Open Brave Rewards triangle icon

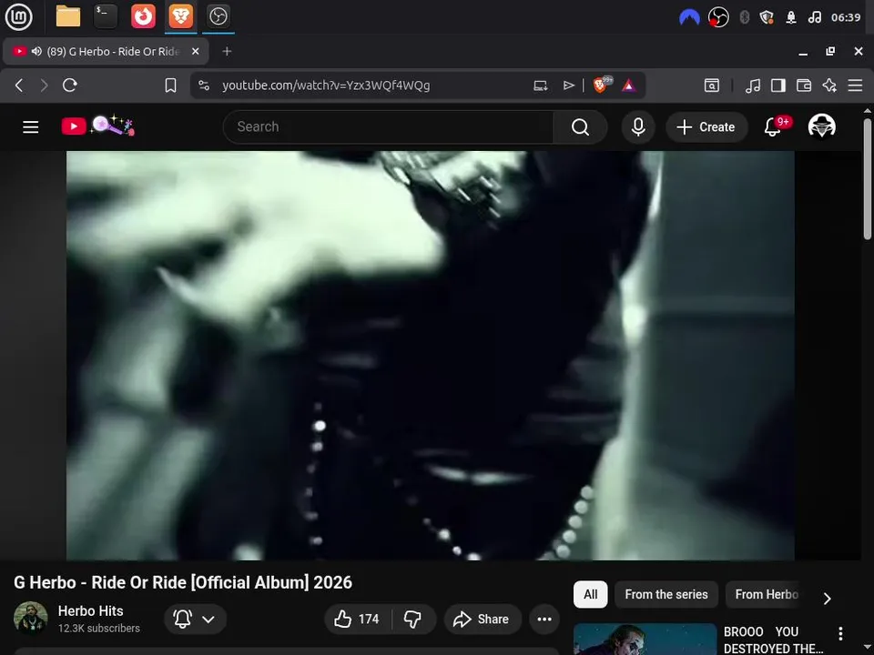click(629, 86)
